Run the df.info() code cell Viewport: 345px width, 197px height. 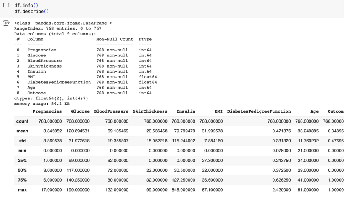[x=6, y=6]
